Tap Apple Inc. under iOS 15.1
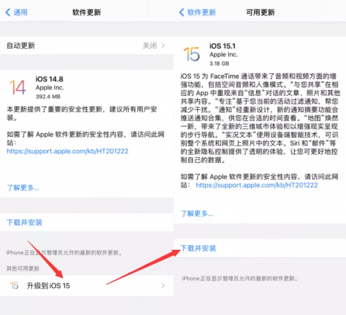The width and height of the screenshot is (346, 315). point(224,55)
